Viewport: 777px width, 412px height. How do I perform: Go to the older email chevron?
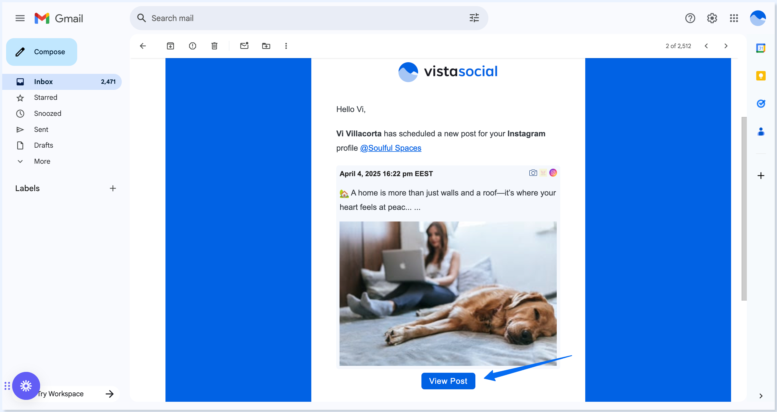point(726,46)
